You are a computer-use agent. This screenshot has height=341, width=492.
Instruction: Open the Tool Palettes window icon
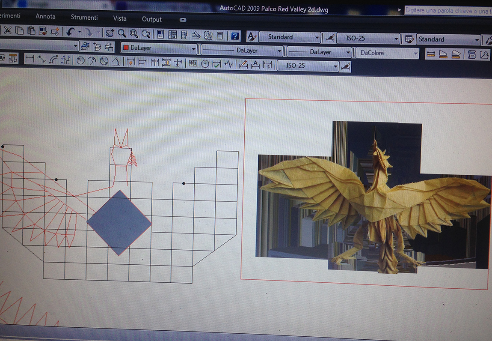[x=184, y=35]
